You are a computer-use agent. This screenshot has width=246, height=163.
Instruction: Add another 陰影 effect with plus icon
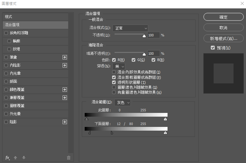coord(65,122)
